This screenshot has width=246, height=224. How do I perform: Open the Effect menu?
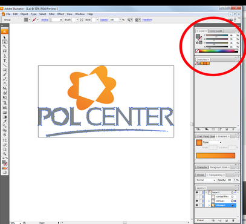tap(60, 14)
